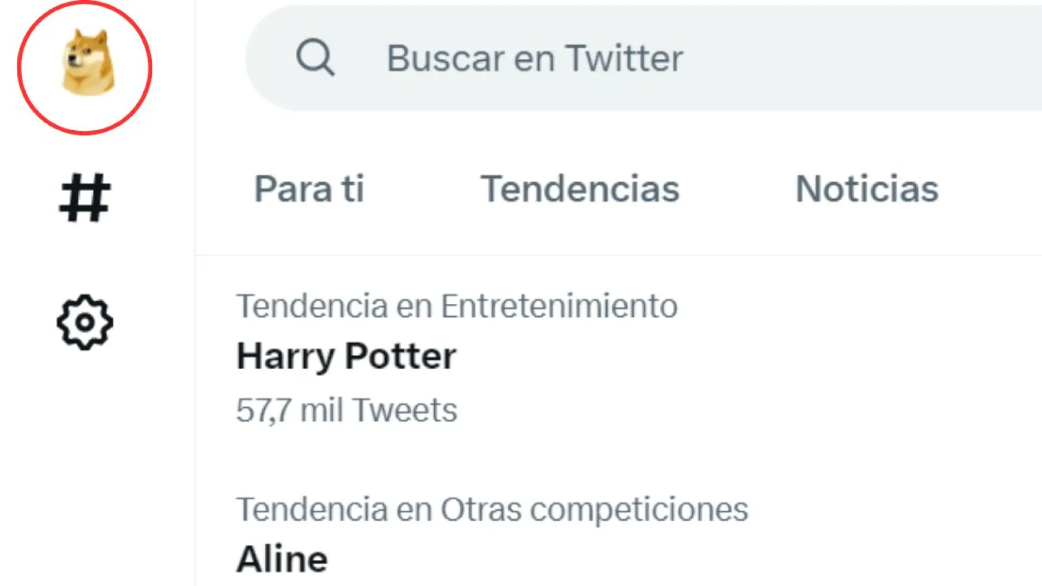Click 'Tendencia en Otras competiciones' label
1042x586 pixels.
(492, 509)
